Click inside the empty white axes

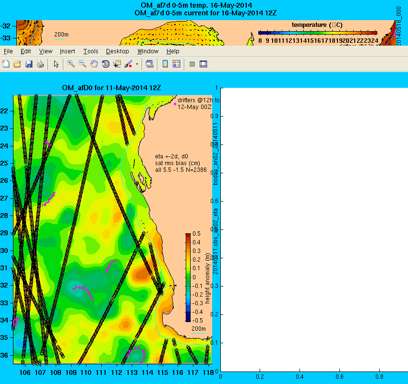tap(314, 229)
